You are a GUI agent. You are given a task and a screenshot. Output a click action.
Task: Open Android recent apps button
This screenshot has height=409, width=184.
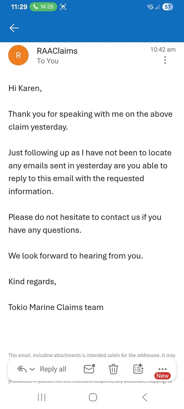pyautogui.click(x=41, y=397)
